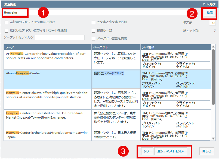Click the ターゲットをフィルタ filter field
Viewport: 219px width, 159px height.
[59, 37]
